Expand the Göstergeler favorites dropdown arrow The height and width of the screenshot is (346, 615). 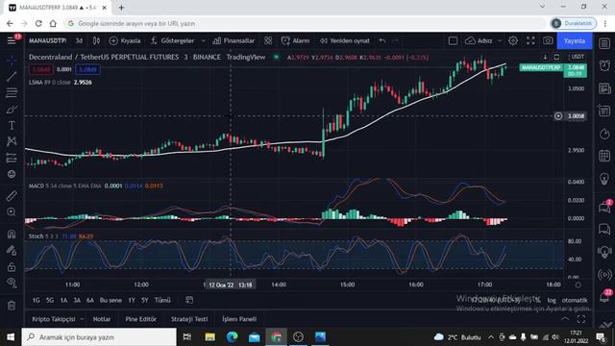tap(203, 40)
